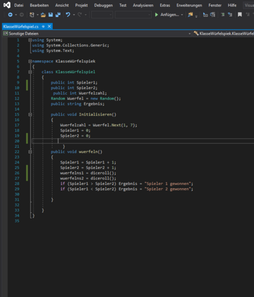Image resolution: width=254 pixels, height=297 pixels.
Task: Click the green Anfügen play icon
Action: pos(157,15)
